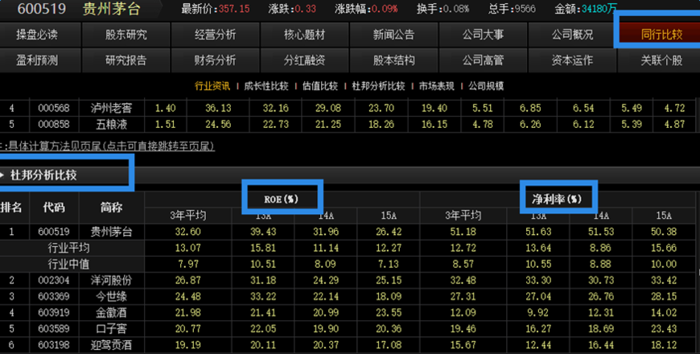Click latest price 357.15
The height and width of the screenshot is (354, 700).
(234, 9)
